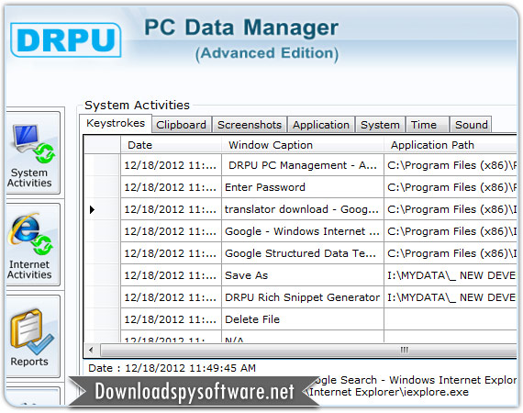Switch to the Clipboard tab
The image size is (523, 413).
[181, 125]
